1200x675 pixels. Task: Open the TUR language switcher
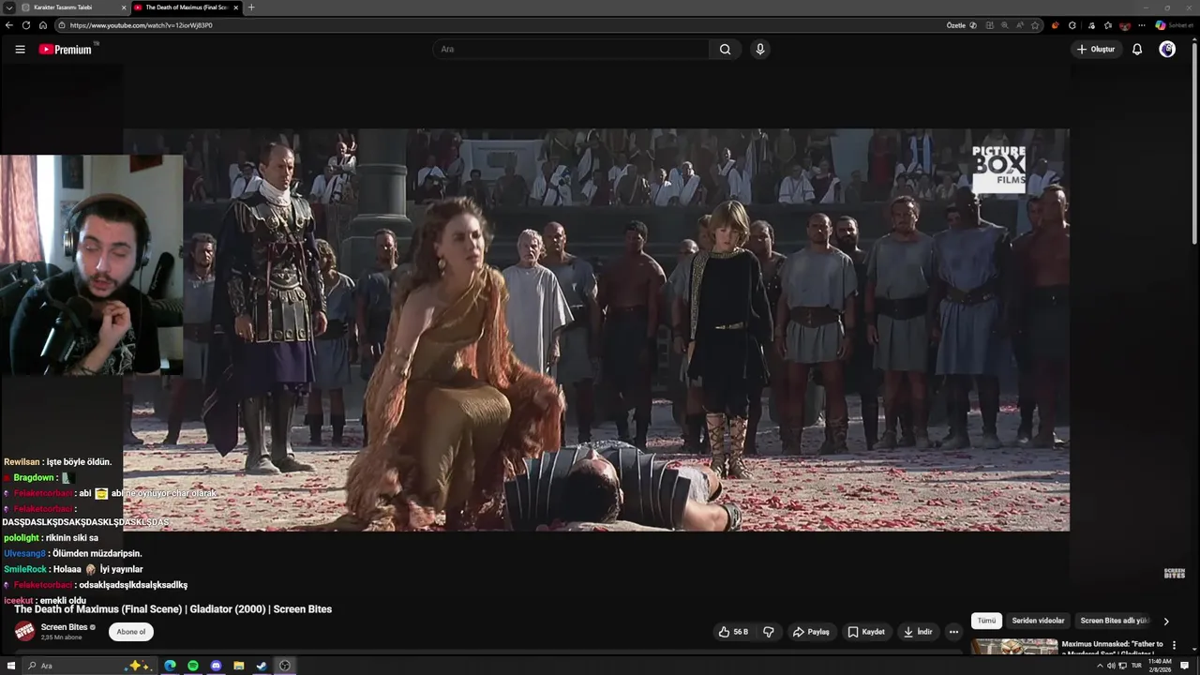coord(1136,666)
